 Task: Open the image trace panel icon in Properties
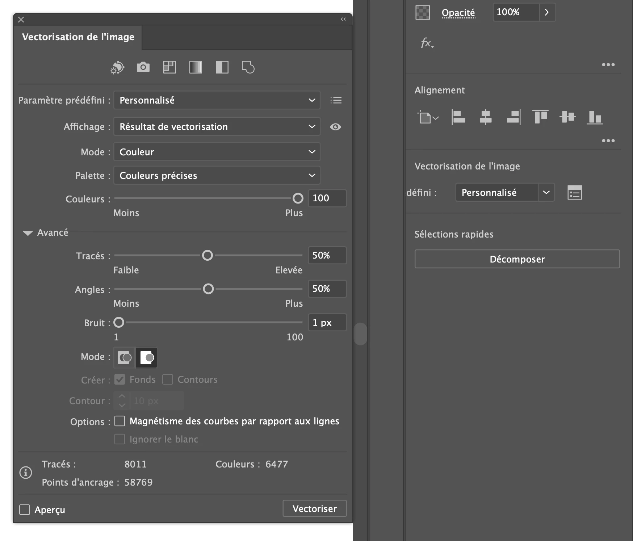pyautogui.click(x=575, y=193)
